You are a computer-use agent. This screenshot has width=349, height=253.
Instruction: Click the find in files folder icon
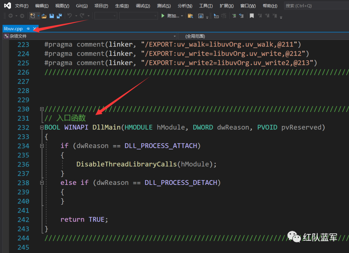[x=190, y=16]
